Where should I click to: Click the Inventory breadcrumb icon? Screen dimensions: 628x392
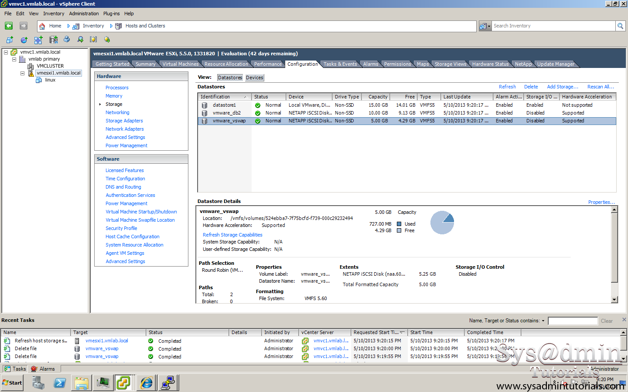76,26
